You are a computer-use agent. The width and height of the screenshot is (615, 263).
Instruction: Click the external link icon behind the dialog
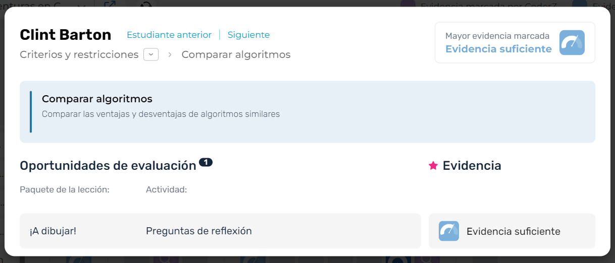click(x=110, y=4)
